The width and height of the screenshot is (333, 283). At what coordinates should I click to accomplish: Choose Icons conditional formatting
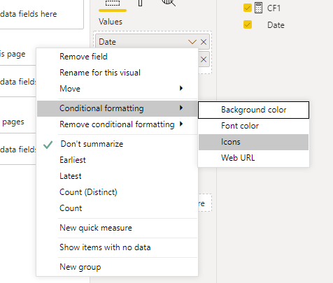click(x=253, y=142)
